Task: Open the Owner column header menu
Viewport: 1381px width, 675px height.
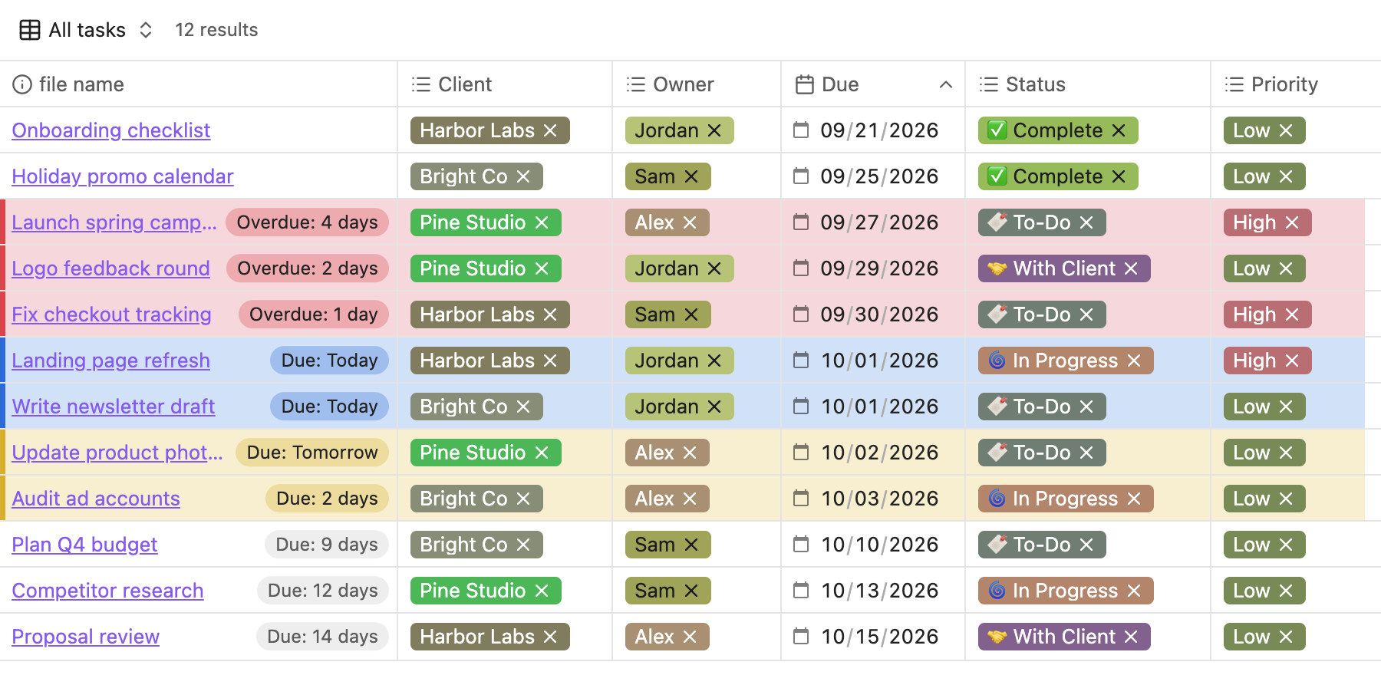Action: [x=697, y=84]
